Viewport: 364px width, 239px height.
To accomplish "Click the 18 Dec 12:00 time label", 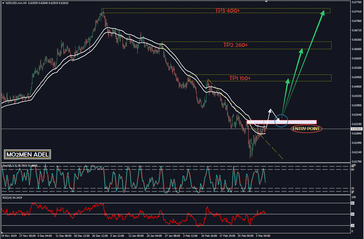I will click(x=82, y=236).
